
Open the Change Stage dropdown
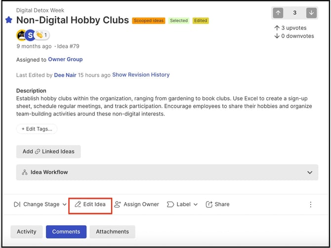point(40,205)
